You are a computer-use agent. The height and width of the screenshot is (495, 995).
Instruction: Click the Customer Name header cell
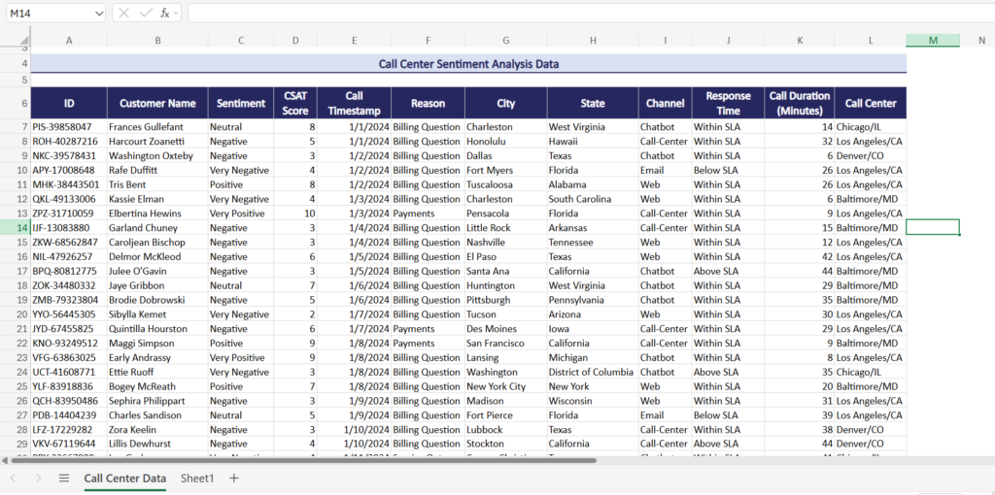click(157, 103)
